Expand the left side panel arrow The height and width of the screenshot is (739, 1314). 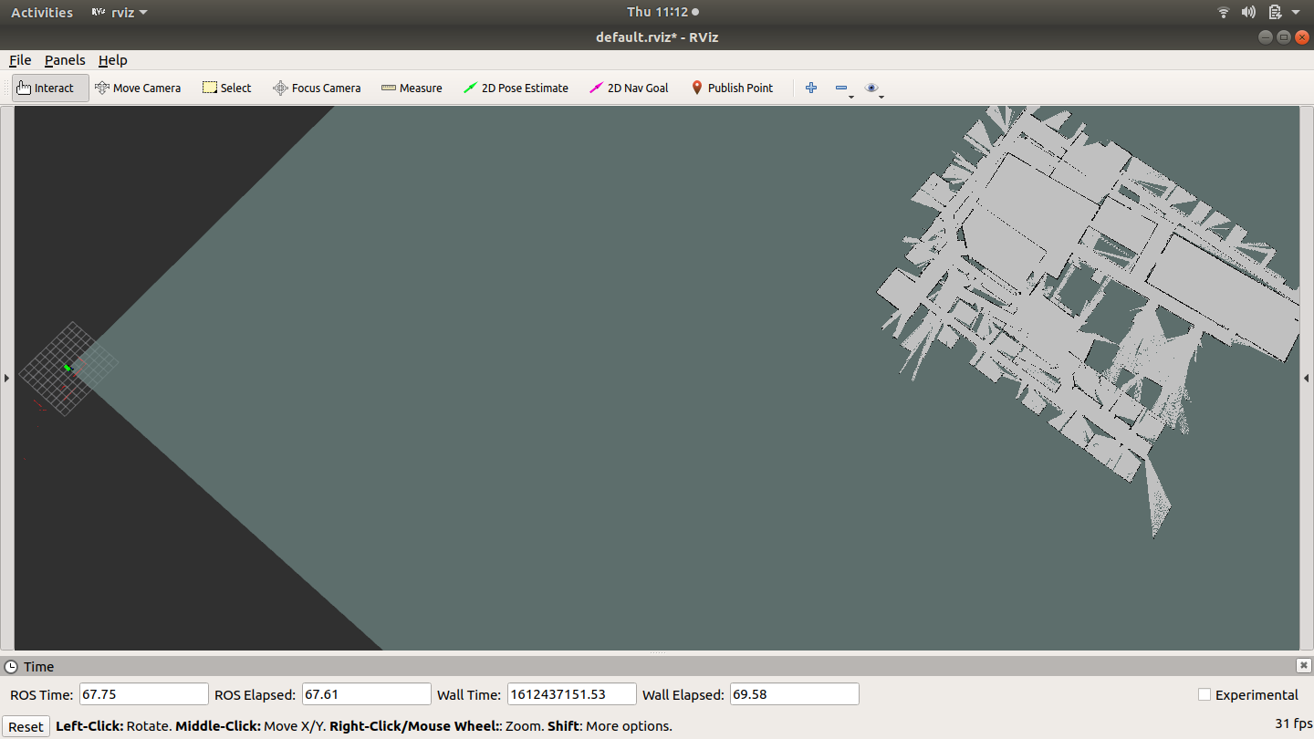(x=7, y=378)
